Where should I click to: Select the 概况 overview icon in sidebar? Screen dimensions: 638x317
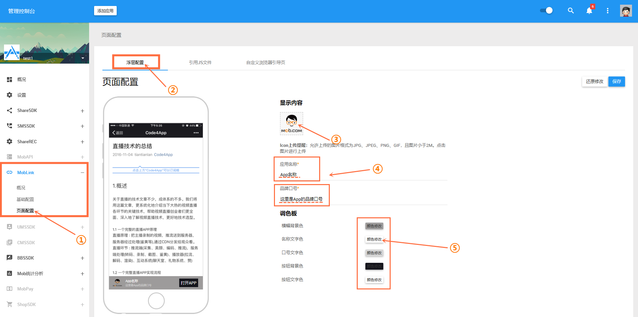click(9, 79)
